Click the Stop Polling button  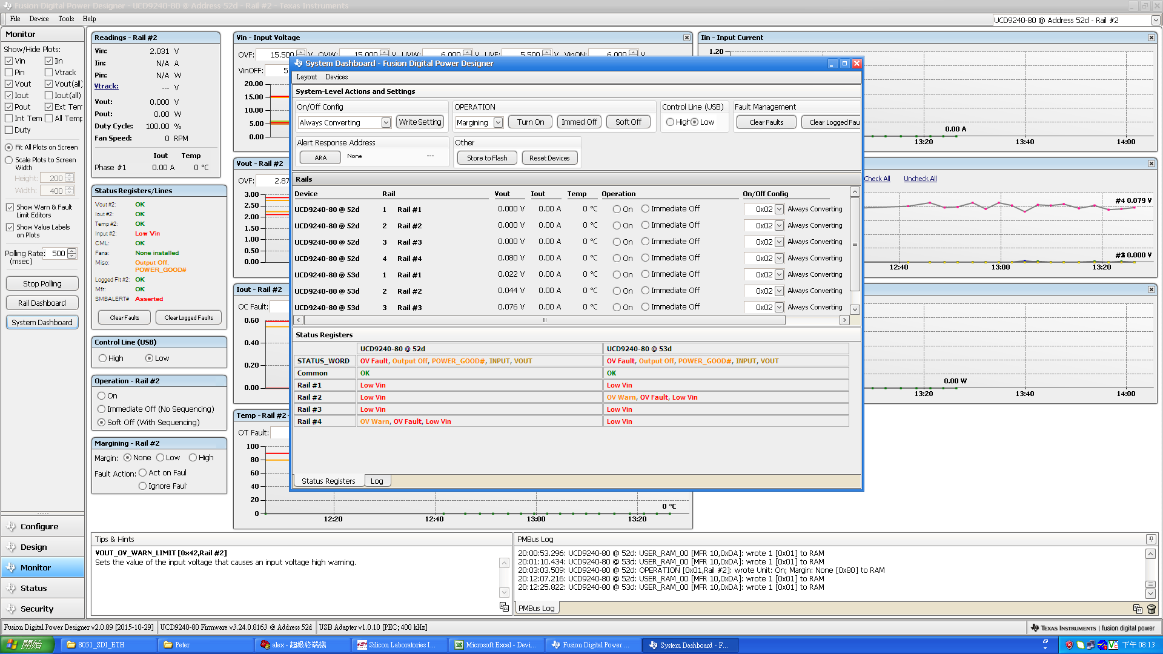(42, 283)
